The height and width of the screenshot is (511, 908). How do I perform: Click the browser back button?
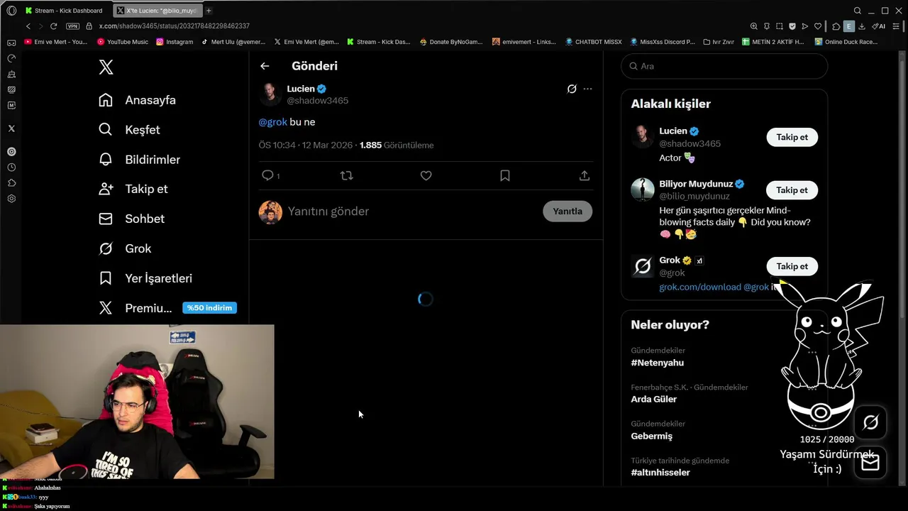point(28,26)
